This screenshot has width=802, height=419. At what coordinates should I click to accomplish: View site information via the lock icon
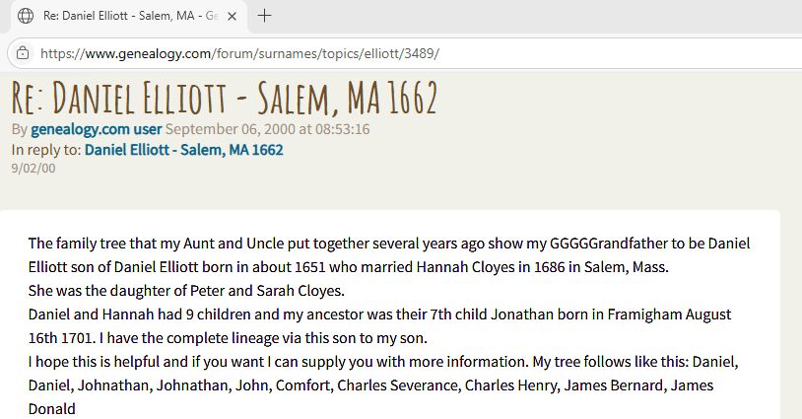click(x=23, y=52)
